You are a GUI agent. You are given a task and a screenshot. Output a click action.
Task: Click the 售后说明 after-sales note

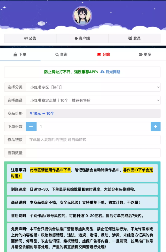click(82, 216)
